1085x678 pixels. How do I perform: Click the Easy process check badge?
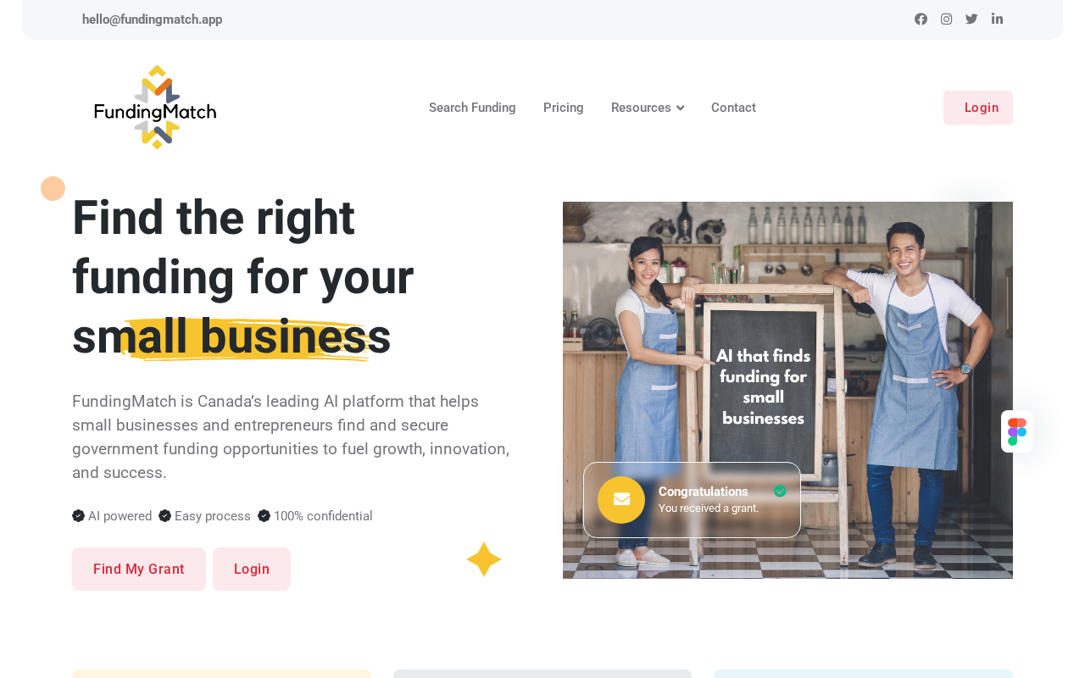[x=164, y=516]
